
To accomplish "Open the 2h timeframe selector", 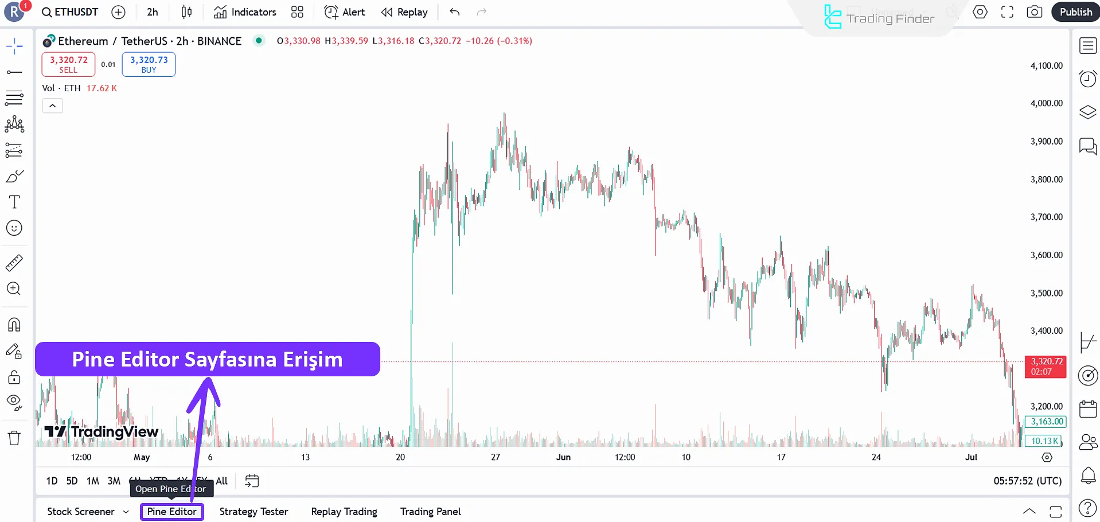I will click(151, 11).
